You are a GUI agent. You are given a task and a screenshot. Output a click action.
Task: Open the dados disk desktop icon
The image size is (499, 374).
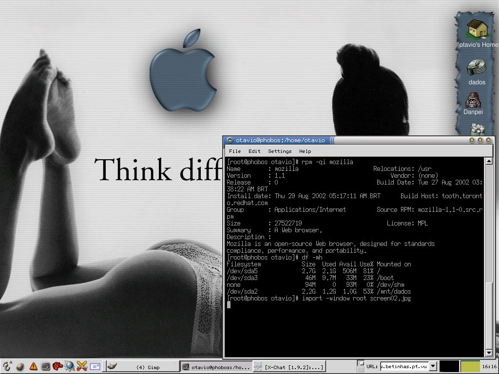coord(477,72)
